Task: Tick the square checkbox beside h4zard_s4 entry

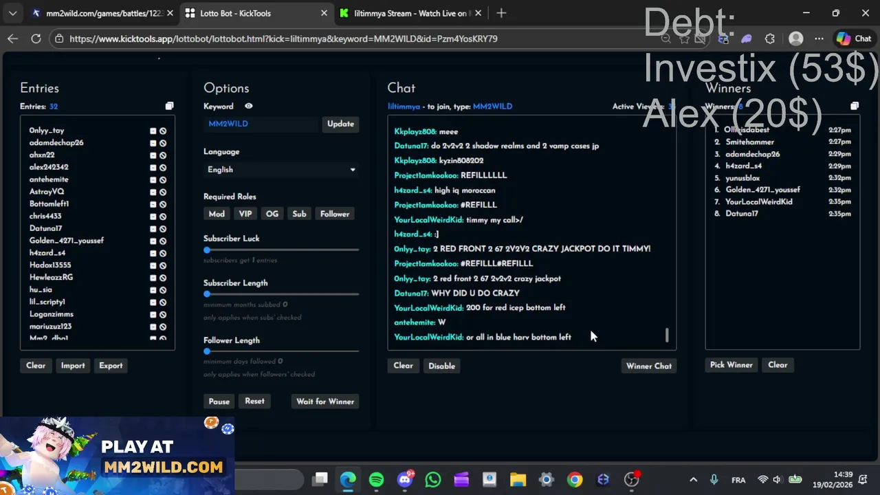Action: coord(153,253)
